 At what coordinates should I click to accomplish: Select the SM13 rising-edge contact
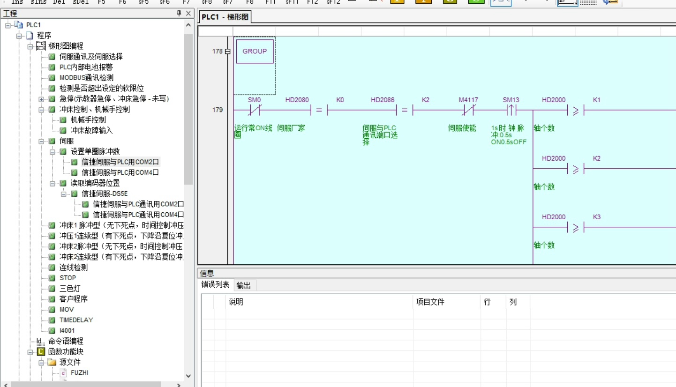click(x=511, y=110)
